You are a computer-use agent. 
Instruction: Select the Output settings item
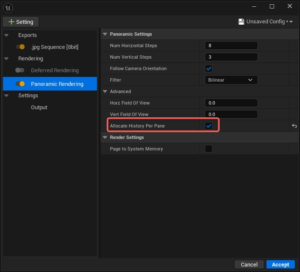[x=39, y=108]
